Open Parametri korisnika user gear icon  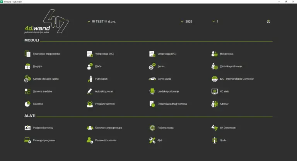[90, 140]
